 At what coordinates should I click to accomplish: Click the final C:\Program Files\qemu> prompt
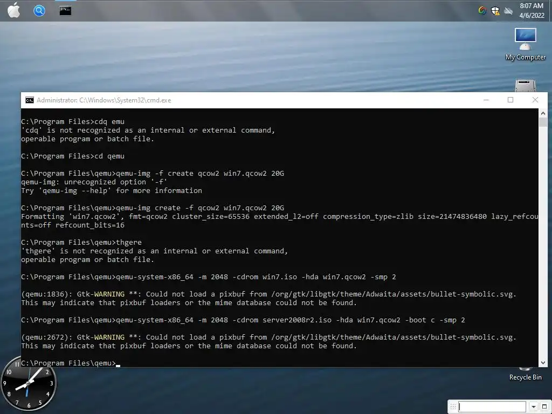click(x=68, y=363)
